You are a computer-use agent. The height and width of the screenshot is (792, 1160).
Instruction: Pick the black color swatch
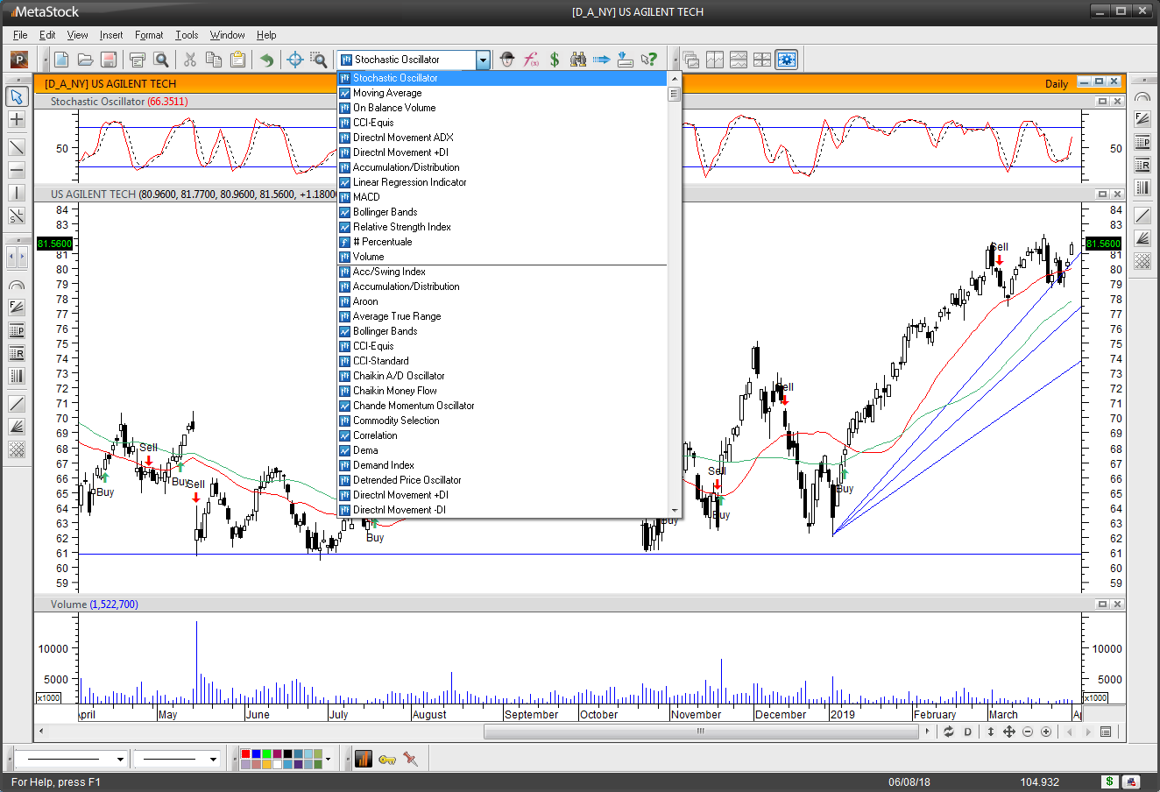(x=287, y=753)
